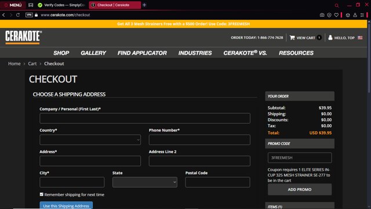The image size is (371, 209).
Task: Click the Add Promo button
Action: 300,189
